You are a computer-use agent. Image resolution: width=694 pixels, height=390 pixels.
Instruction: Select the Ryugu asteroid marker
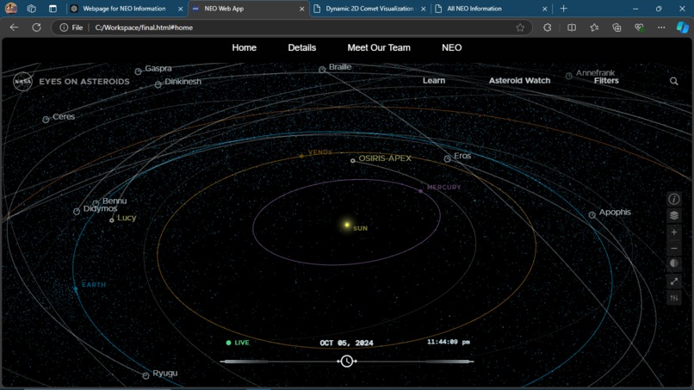(146, 376)
